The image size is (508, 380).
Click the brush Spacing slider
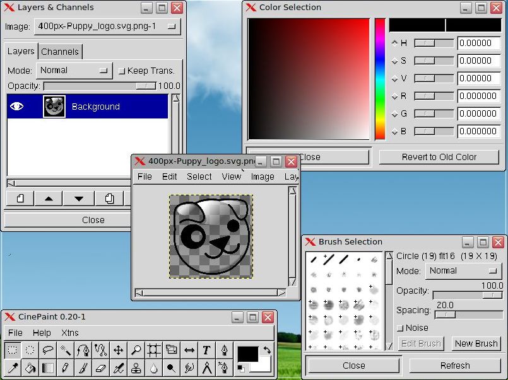pos(468,314)
